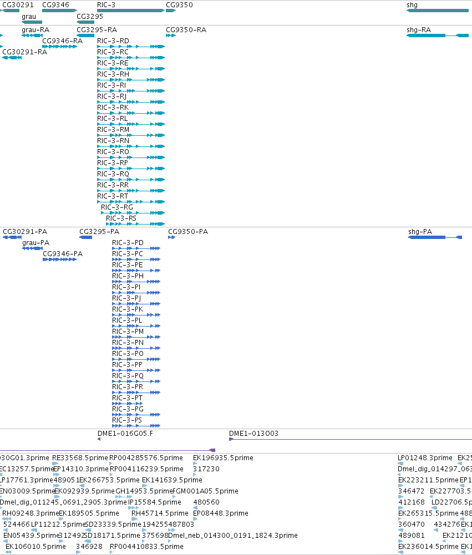Select the EK141639.5prime EST label

[x=172, y=480]
